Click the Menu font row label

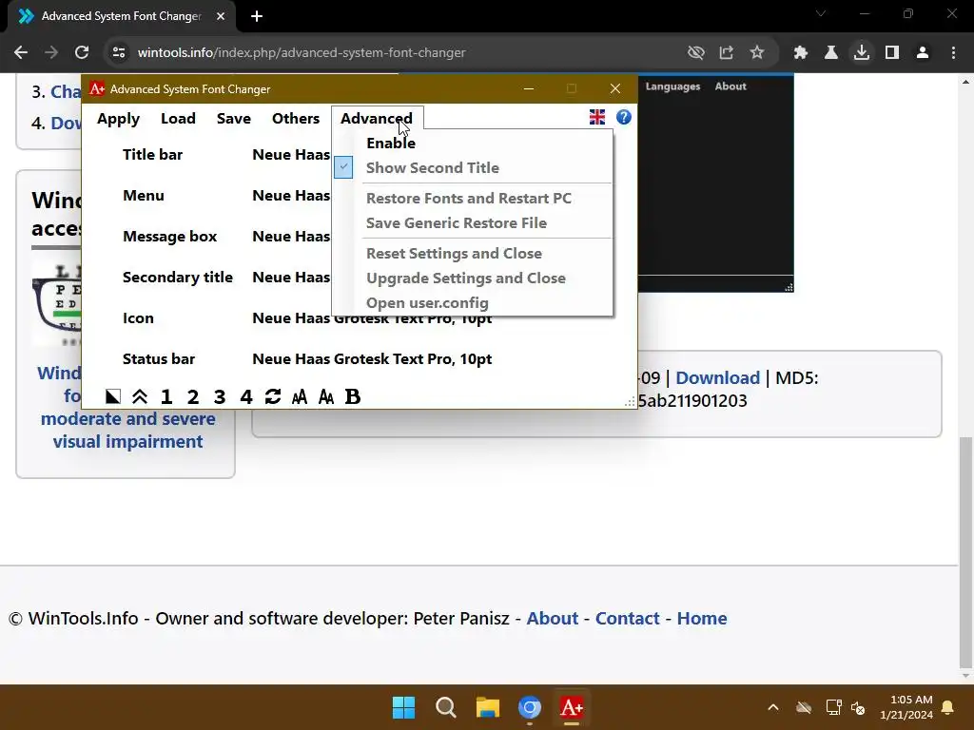pyautogui.click(x=144, y=196)
